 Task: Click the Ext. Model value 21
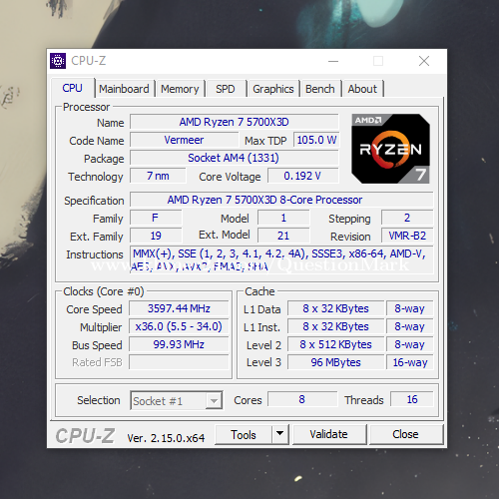[x=283, y=236]
